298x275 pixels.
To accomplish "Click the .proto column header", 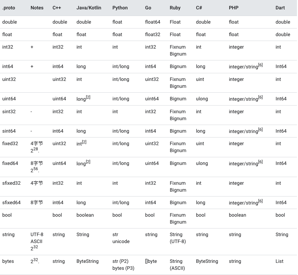I will tap(9, 8).
